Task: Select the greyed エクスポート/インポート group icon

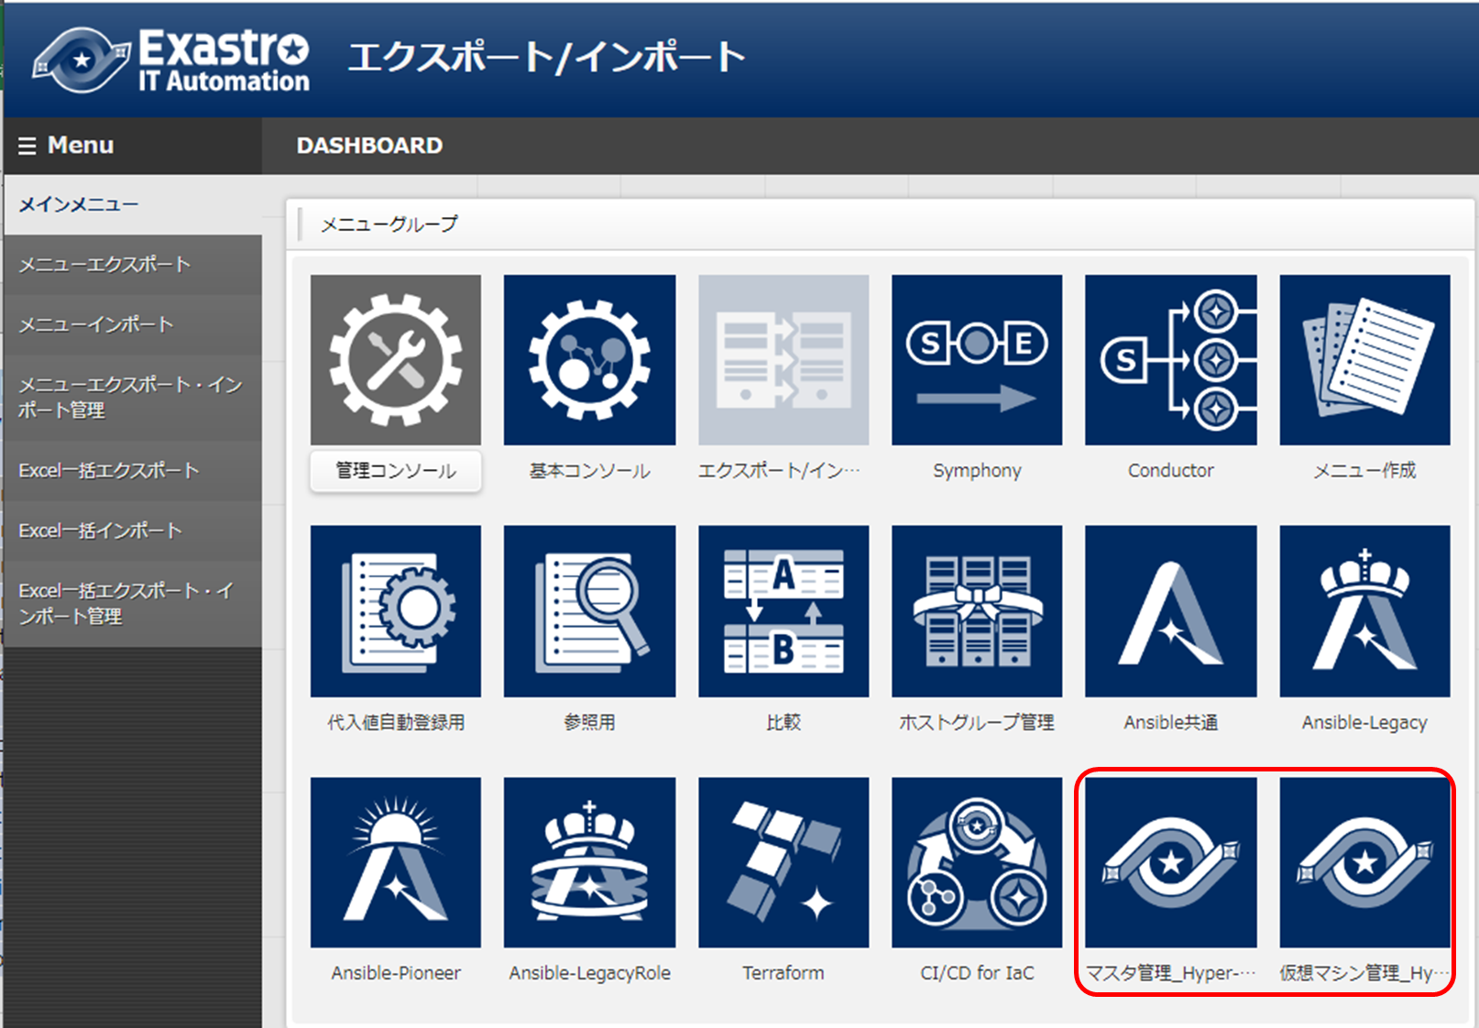Action: tap(783, 360)
